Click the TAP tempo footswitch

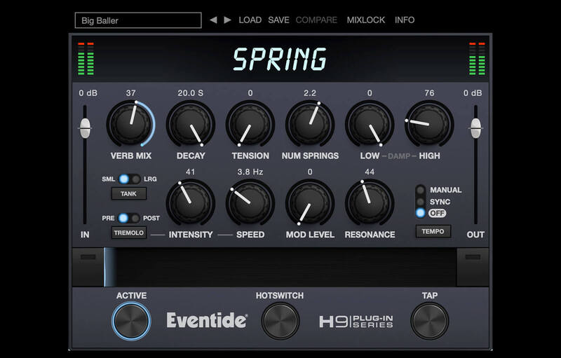coord(429,321)
